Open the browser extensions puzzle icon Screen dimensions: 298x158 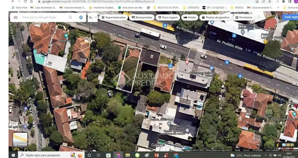pyautogui.click(x=284, y=1)
